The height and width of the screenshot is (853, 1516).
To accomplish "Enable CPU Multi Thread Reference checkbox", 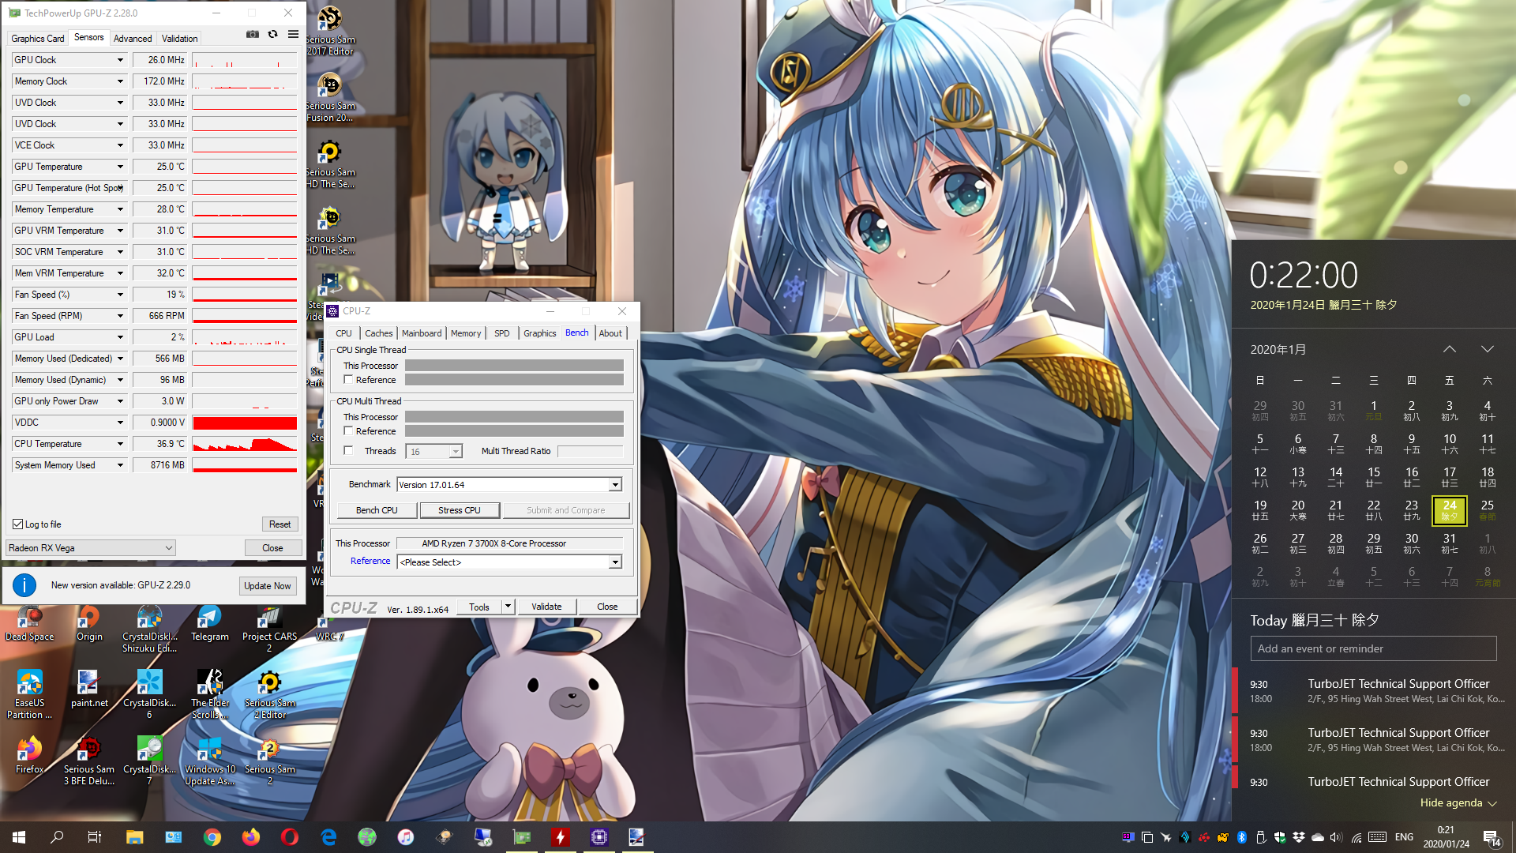I will [348, 431].
